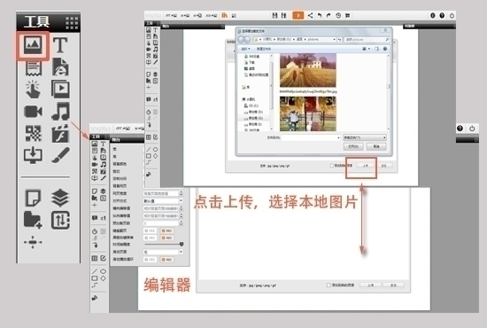Viewport: 487px width, 328px height.
Task: Select the Flash clip tool in the large panel
Action: (60, 134)
